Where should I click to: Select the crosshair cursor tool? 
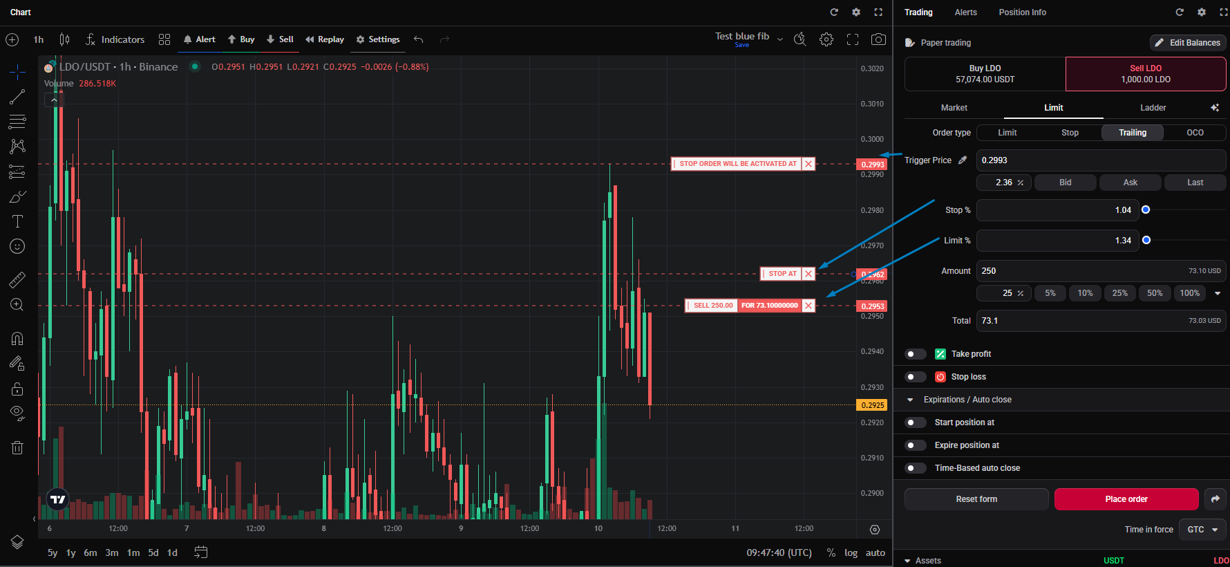pos(17,71)
